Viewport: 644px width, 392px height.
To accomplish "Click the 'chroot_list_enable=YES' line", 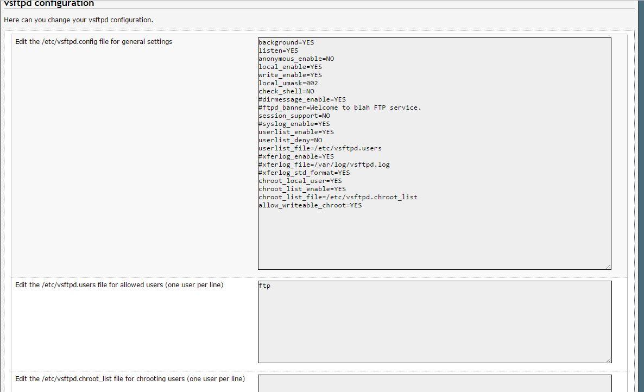I will [x=302, y=189].
